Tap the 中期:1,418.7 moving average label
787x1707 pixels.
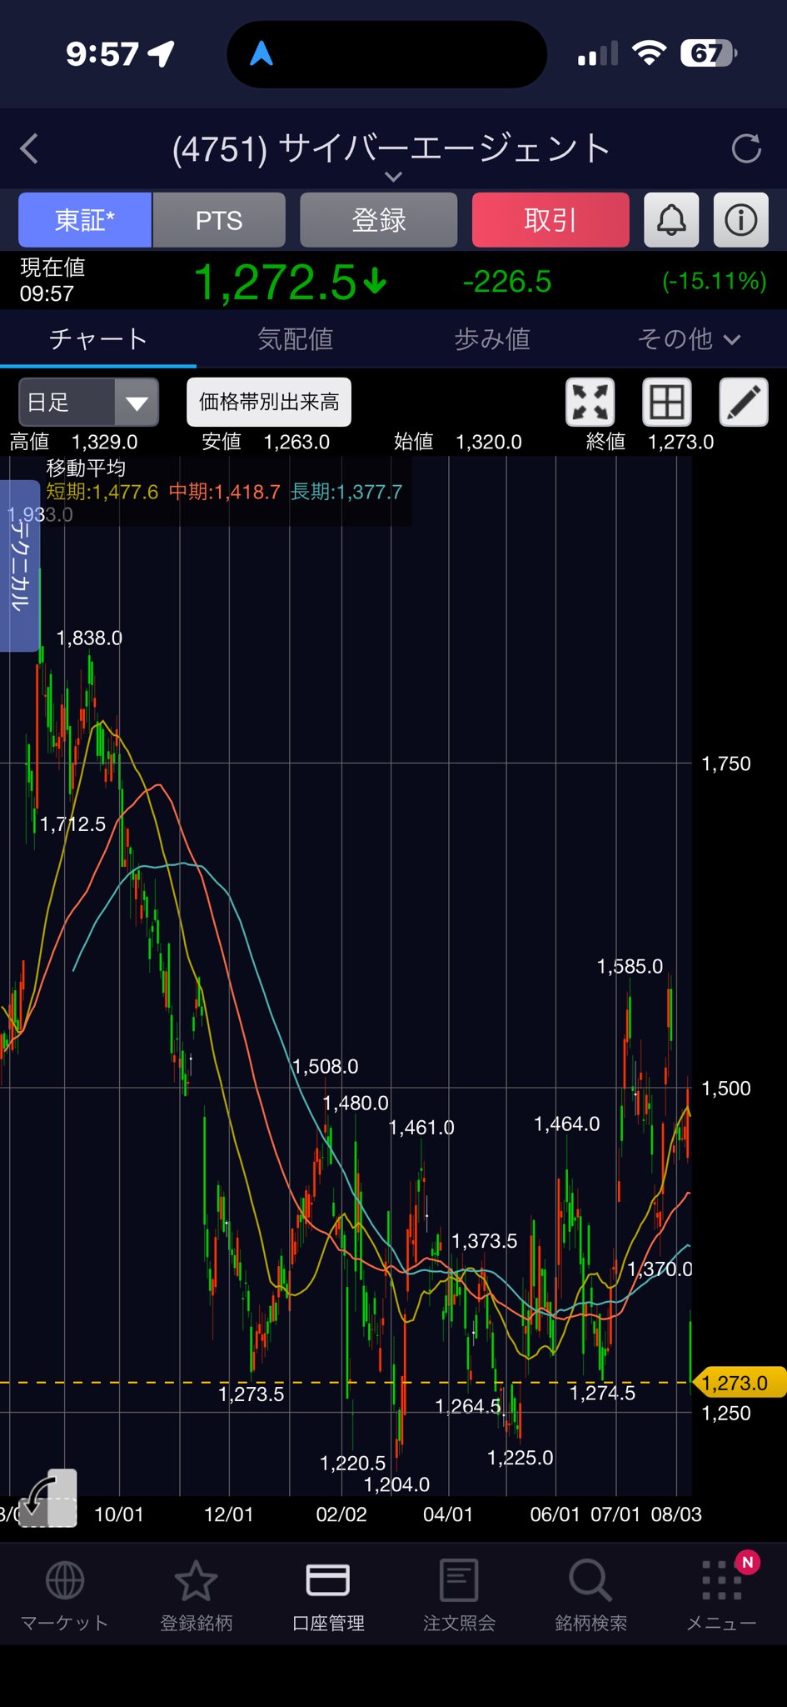point(225,492)
